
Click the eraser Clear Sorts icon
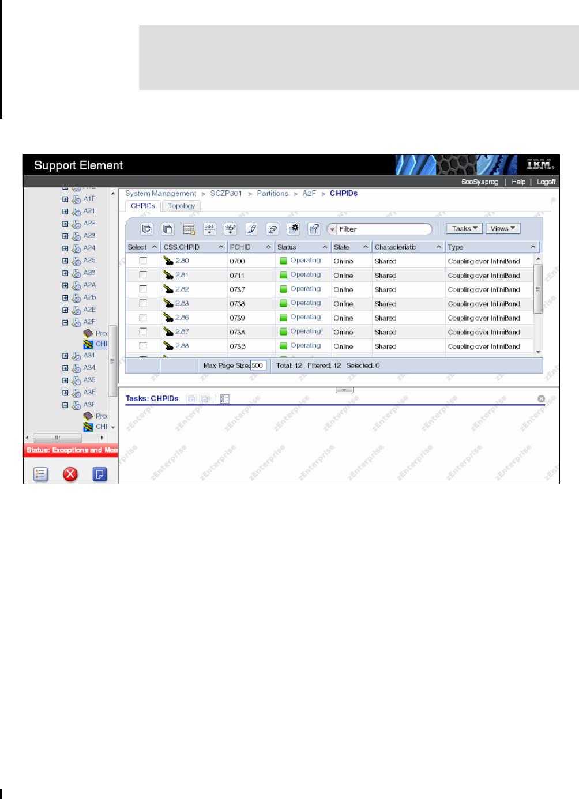click(x=272, y=229)
